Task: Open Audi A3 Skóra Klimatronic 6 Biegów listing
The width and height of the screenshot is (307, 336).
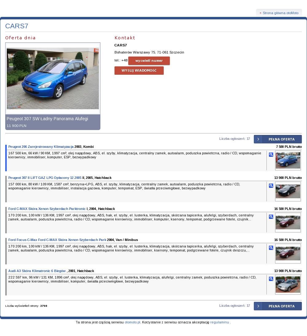Action: coord(37,271)
